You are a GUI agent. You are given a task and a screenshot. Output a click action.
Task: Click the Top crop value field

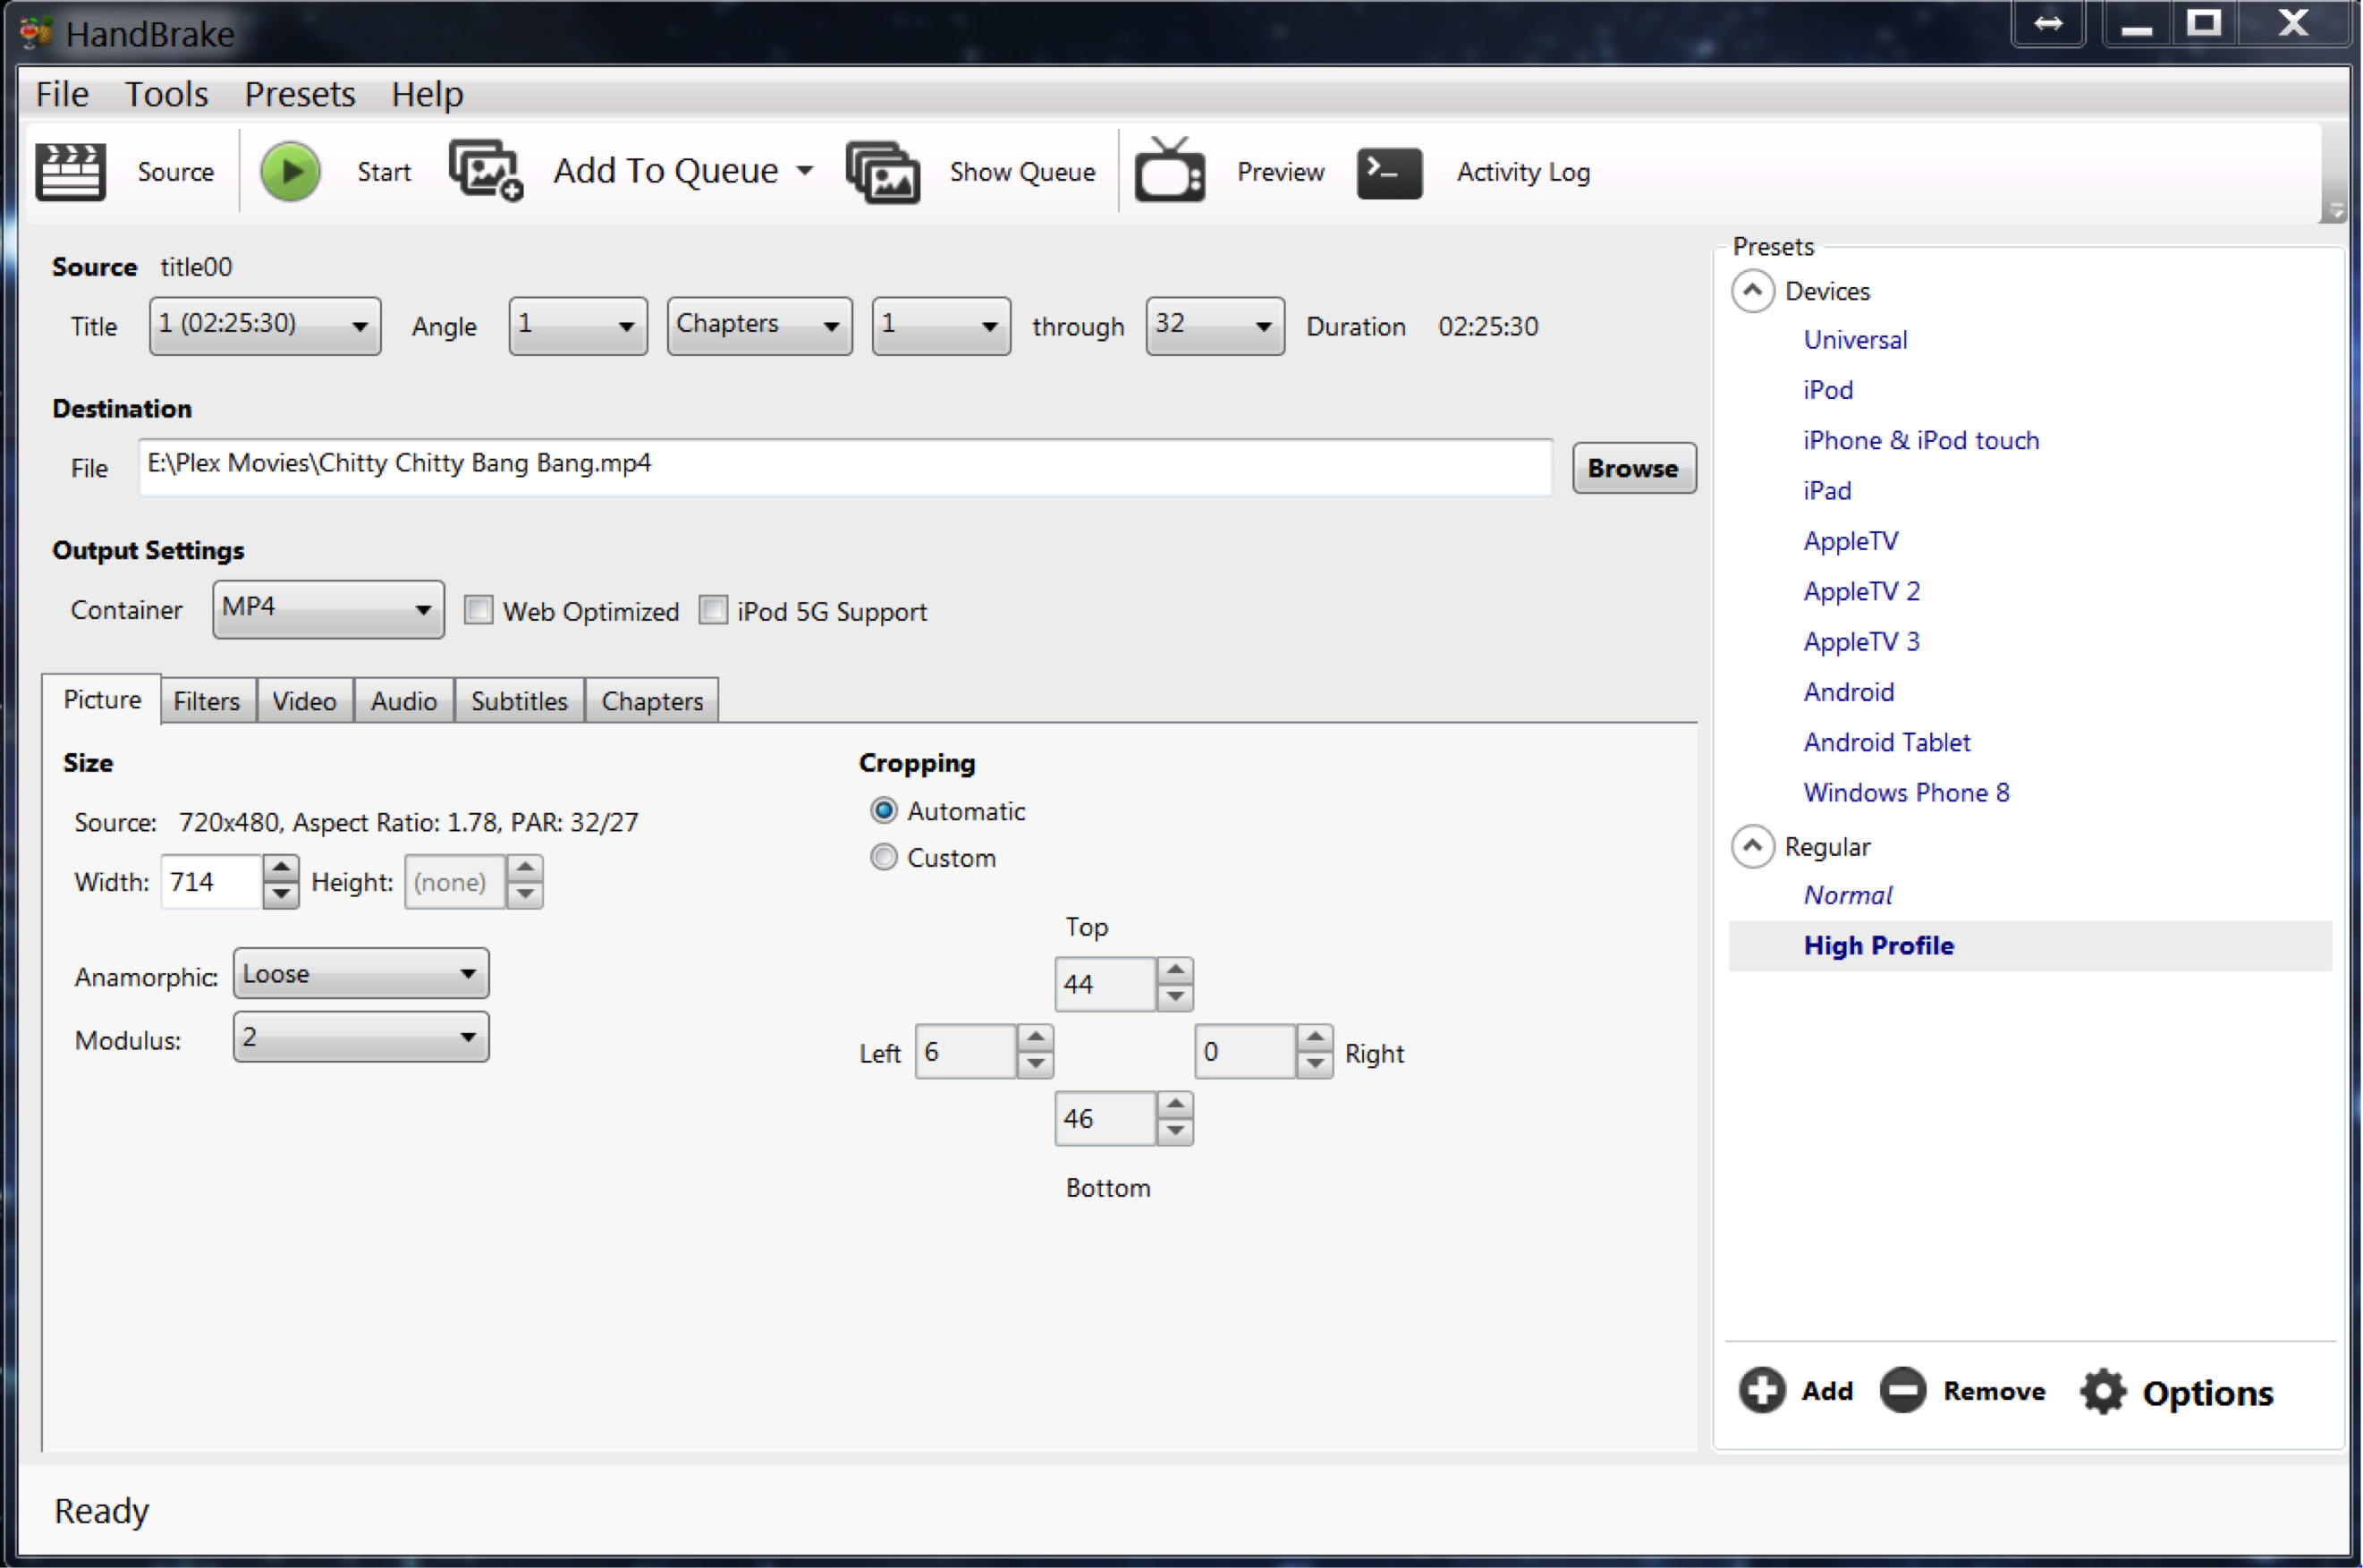1105,984
